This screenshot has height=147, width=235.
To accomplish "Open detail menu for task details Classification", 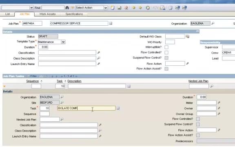I will tap(100, 125).
